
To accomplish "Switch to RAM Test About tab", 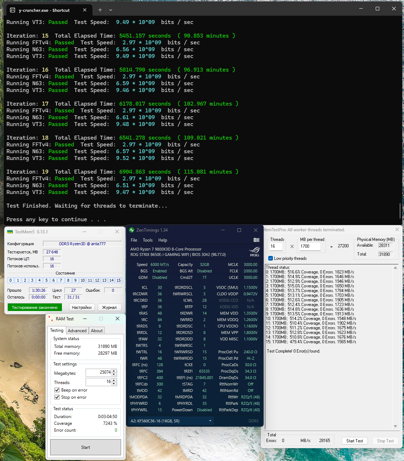I will 97,331.
